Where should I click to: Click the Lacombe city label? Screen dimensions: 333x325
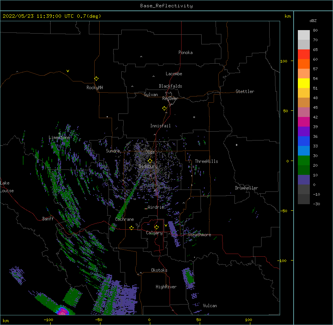(x=174, y=74)
